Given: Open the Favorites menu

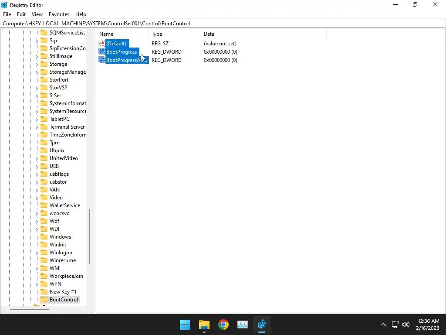Looking at the screenshot, I should coord(59,14).
